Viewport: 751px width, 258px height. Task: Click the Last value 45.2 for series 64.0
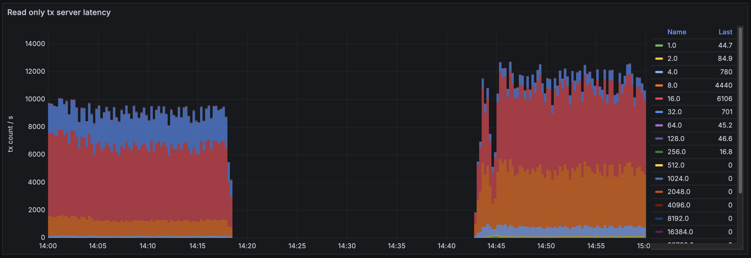point(725,125)
